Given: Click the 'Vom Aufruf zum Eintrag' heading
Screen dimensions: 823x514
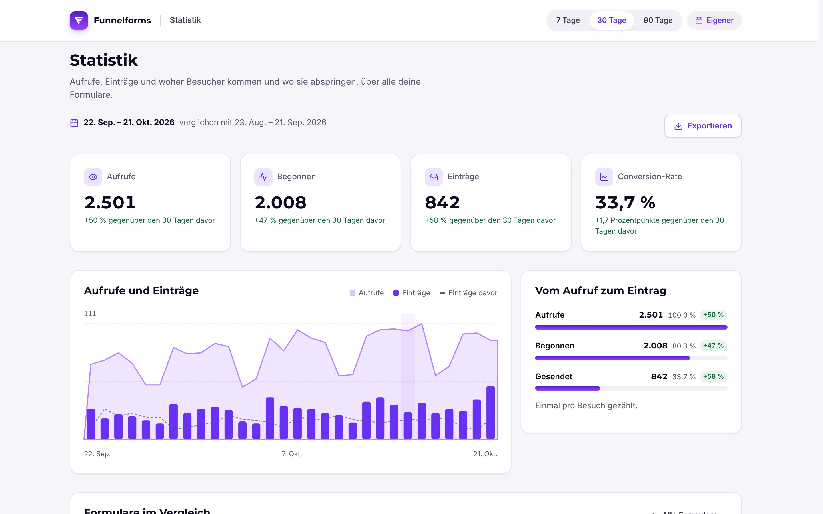Looking at the screenshot, I should (x=601, y=291).
